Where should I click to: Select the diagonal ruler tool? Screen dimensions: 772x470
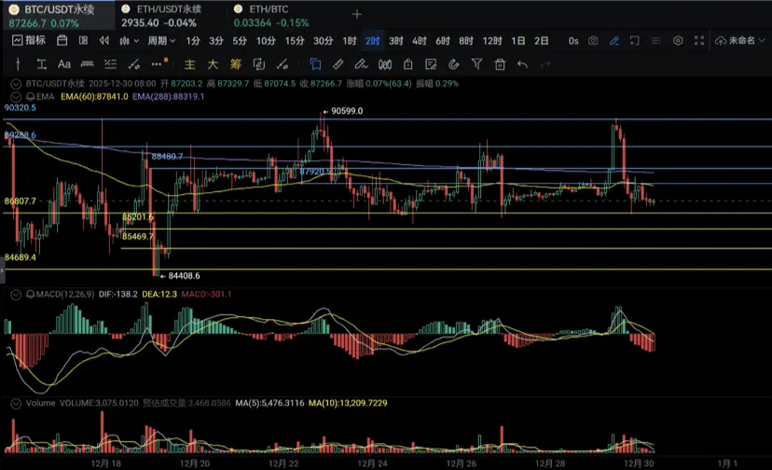click(338, 64)
